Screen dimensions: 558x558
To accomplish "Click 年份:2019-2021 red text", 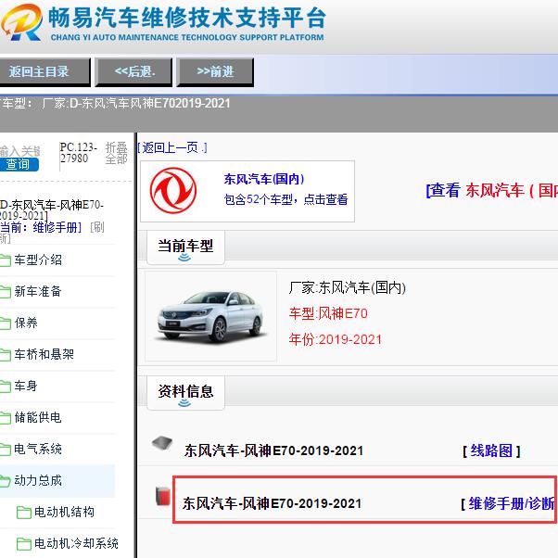I will pyautogui.click(x=336, y=340).
